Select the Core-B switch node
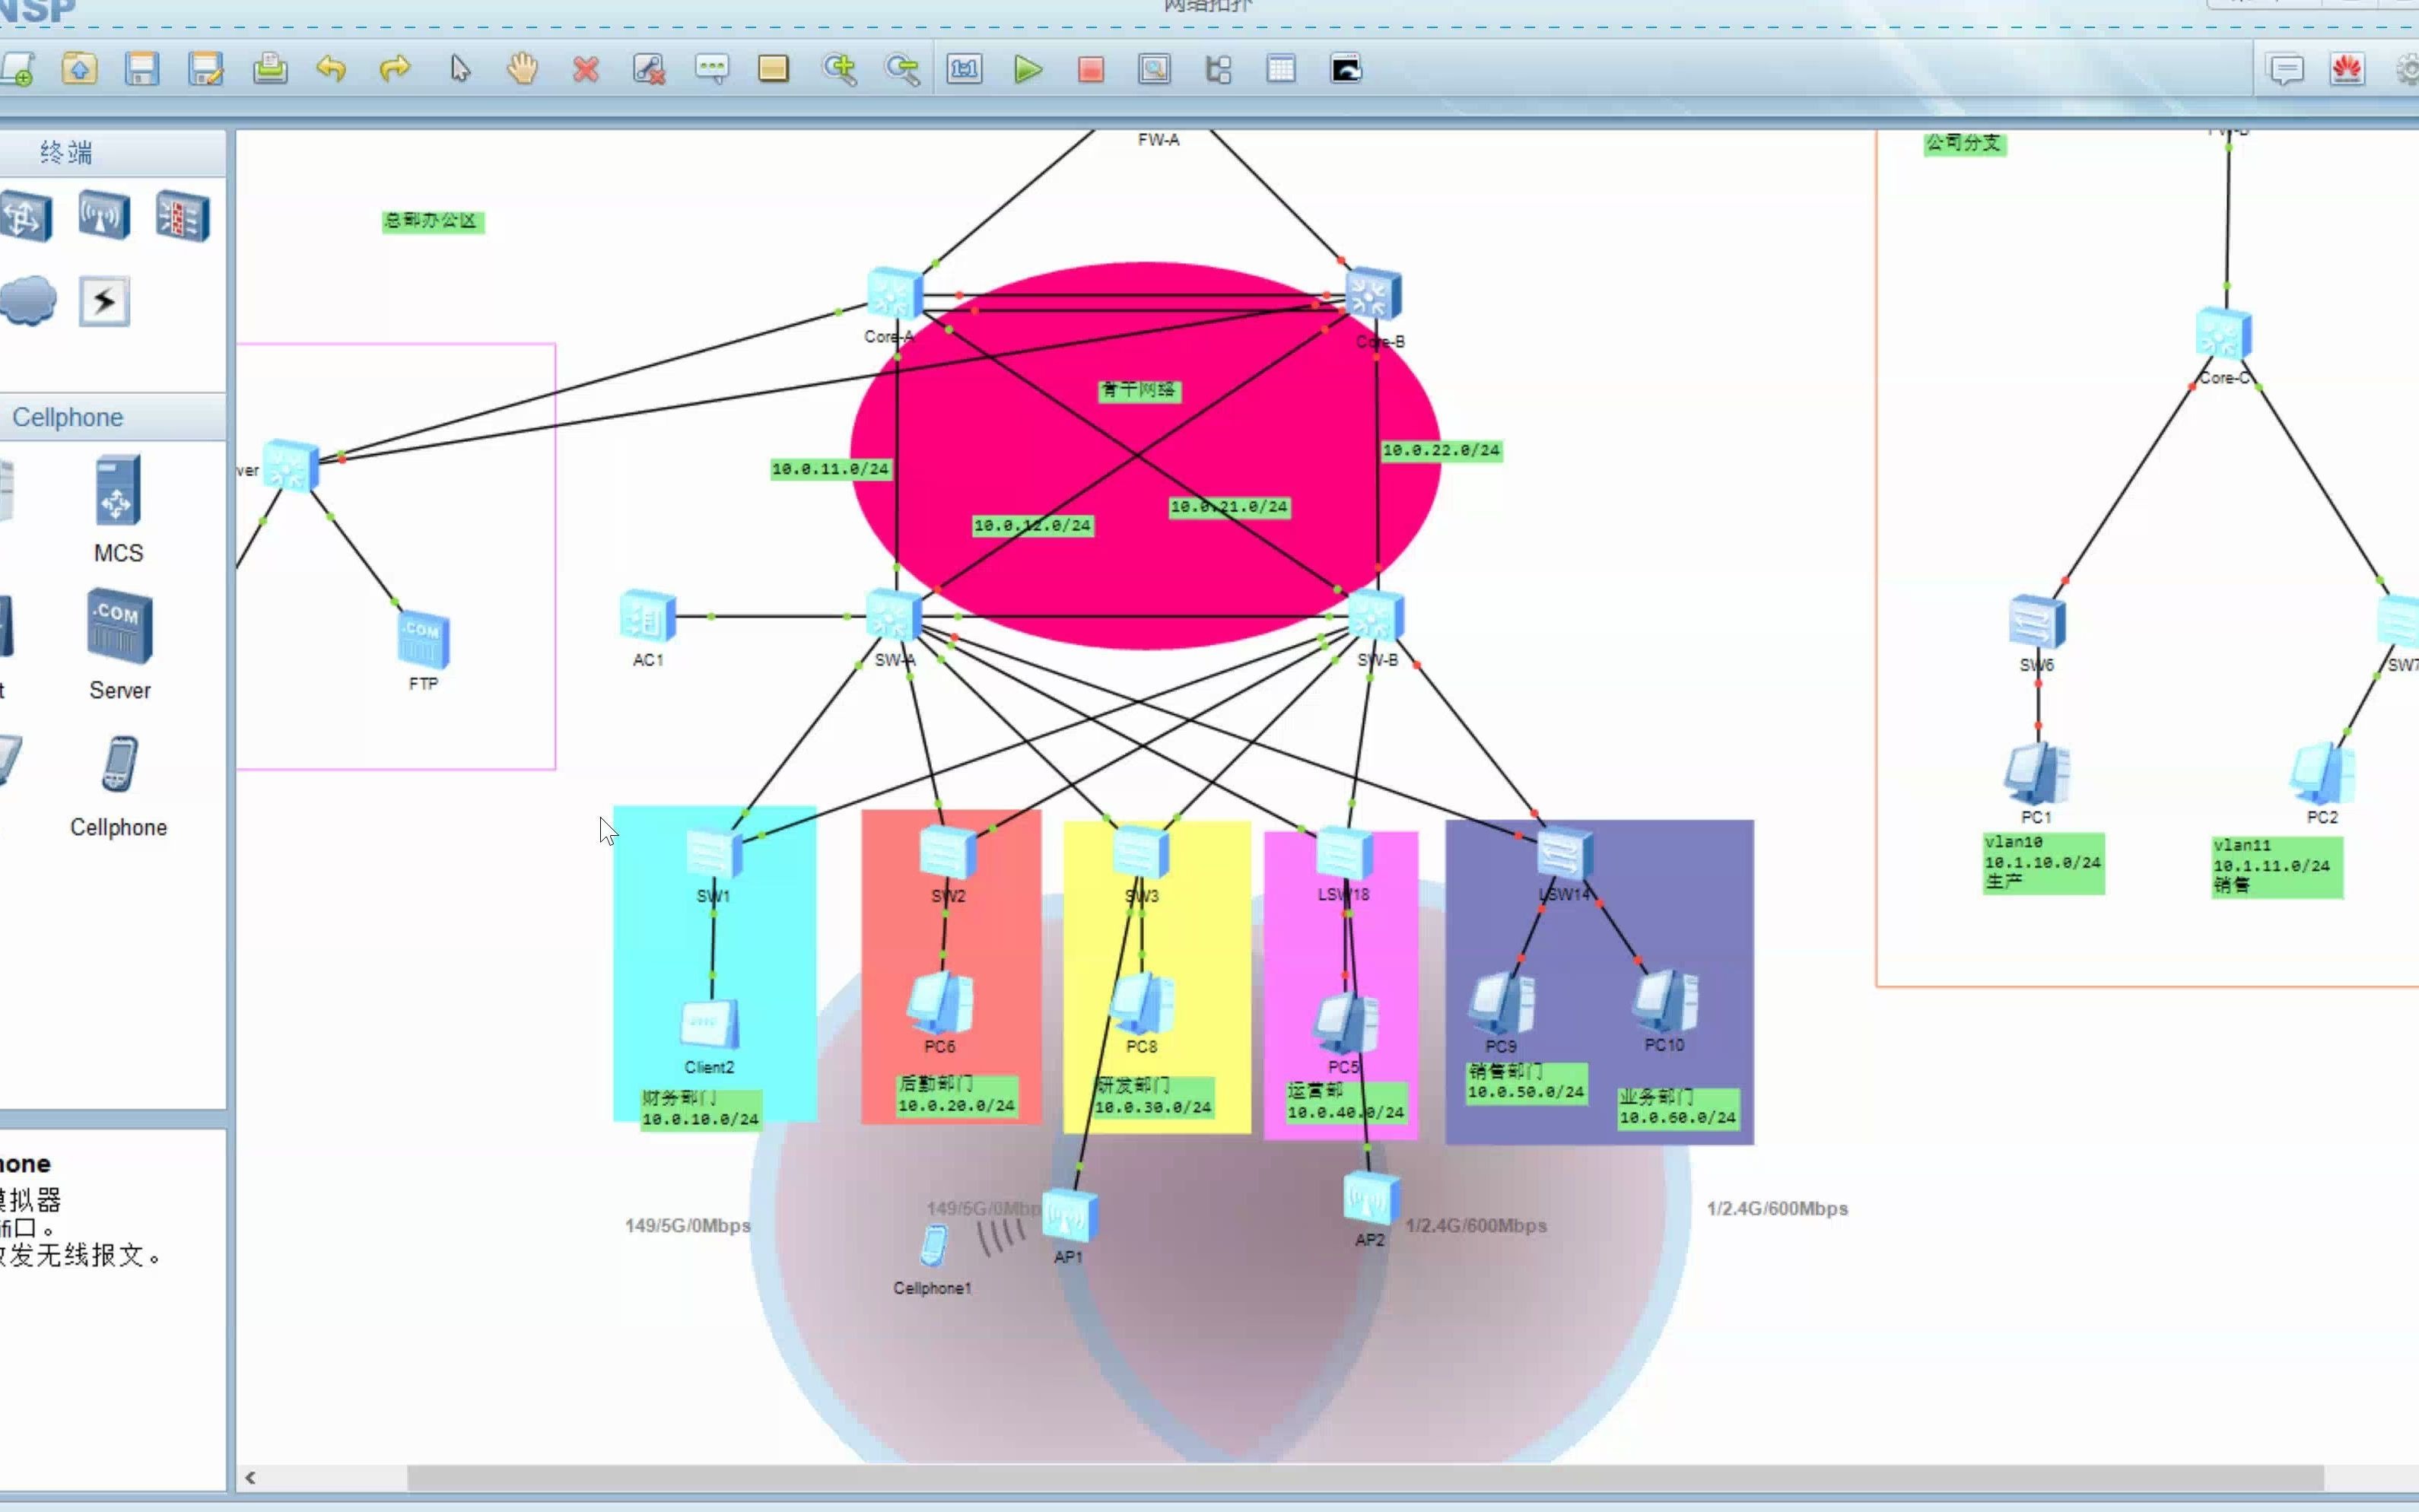The height and width of the screenshot is (1512, 2419). pyautogui.click(x=1374, y=295)
